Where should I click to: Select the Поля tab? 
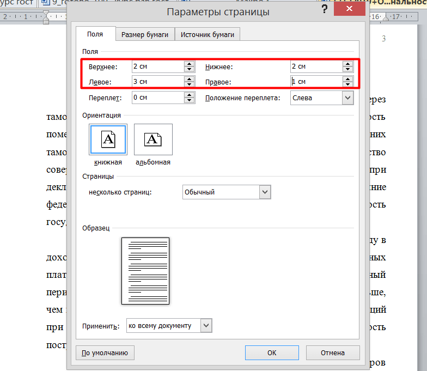coord(95,34)
